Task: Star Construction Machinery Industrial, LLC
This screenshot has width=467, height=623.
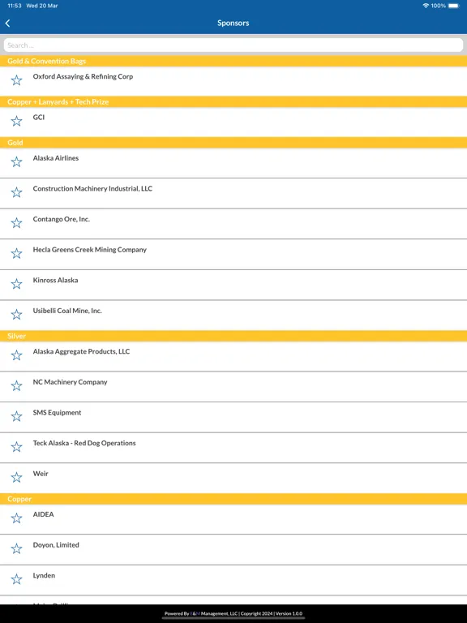Action: pyautogui.click(x=16, y=192)
